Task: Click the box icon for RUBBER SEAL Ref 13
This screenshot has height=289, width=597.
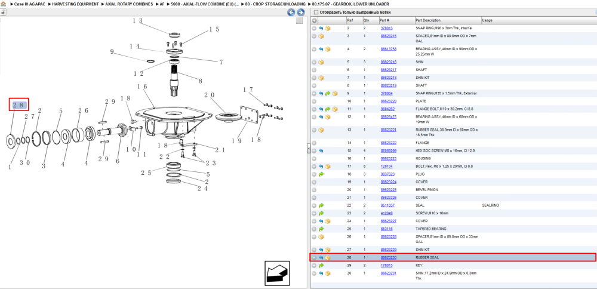Action: point(321,130)
